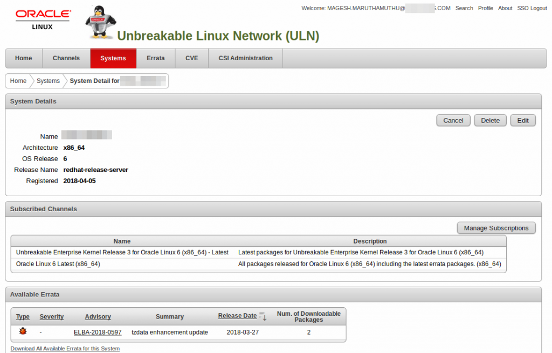Click the Systems breadcrumb link
This screenshot has height=353, width=552.
pos(48,81)
